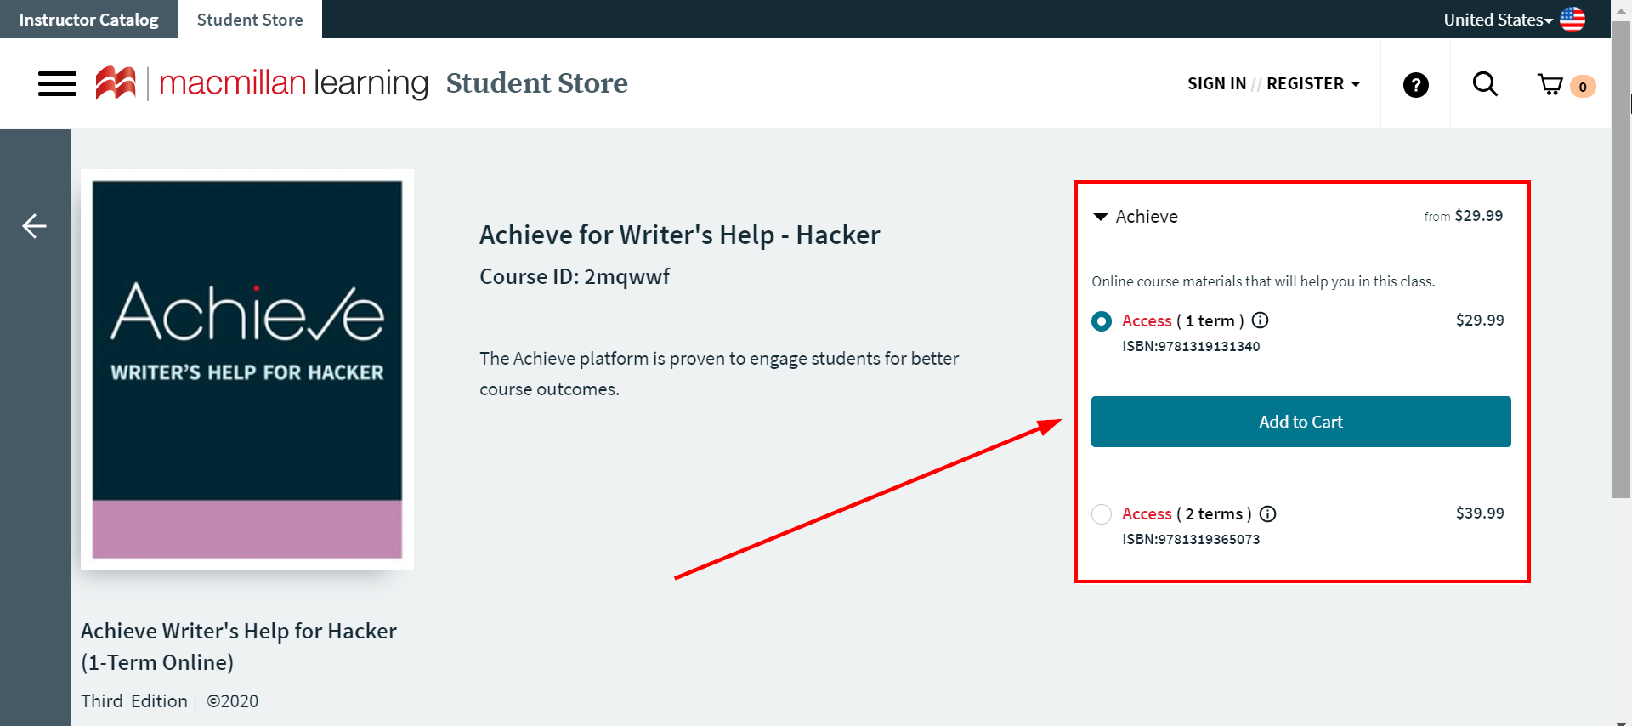Select the Access 1 term option
Viewport: 1632px width, 726px height.
(x=1102, y=321)
